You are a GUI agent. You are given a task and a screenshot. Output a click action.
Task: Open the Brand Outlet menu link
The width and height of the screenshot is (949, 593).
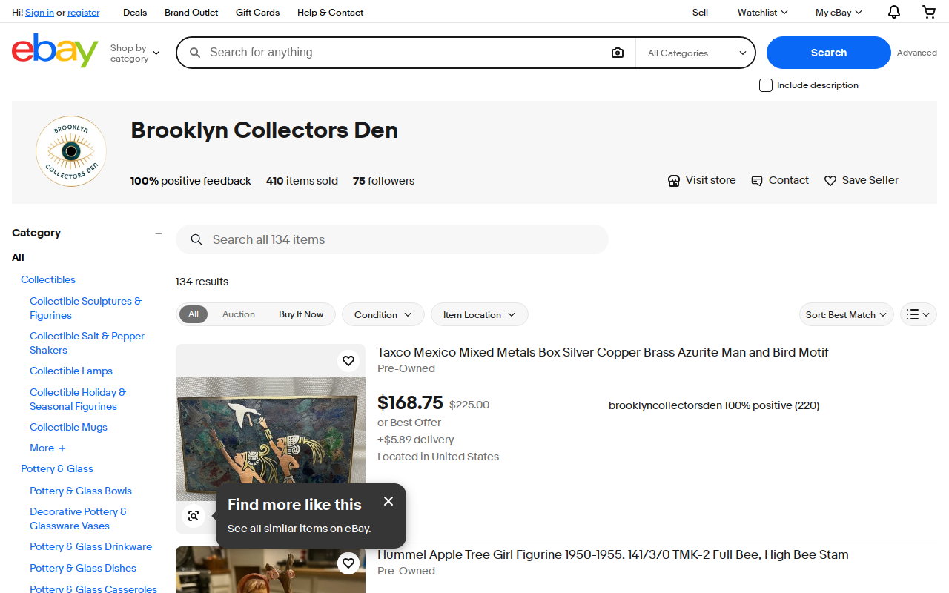(191, 12)
